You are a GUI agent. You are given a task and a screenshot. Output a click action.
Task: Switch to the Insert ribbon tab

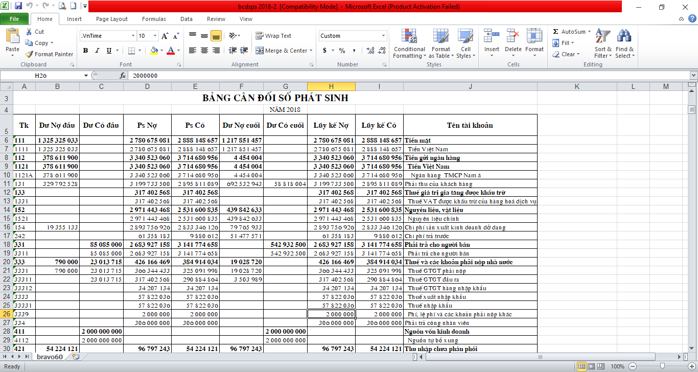pyautogui.click(x=74, y=19)
